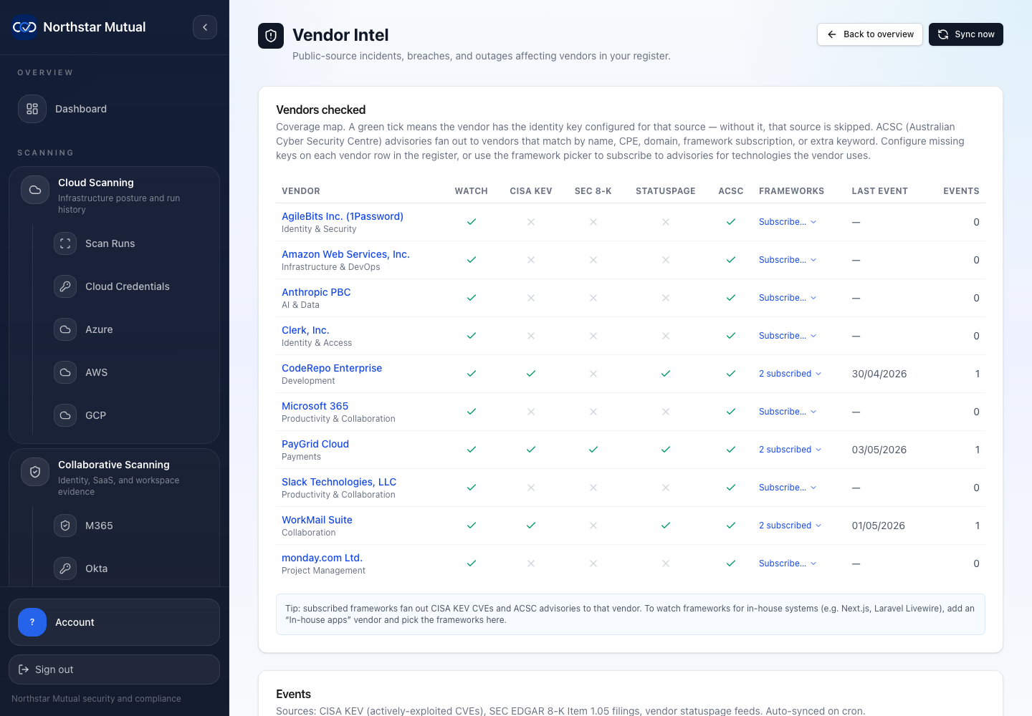
Task: Click the Okta key icon
Action: point(65,569)
